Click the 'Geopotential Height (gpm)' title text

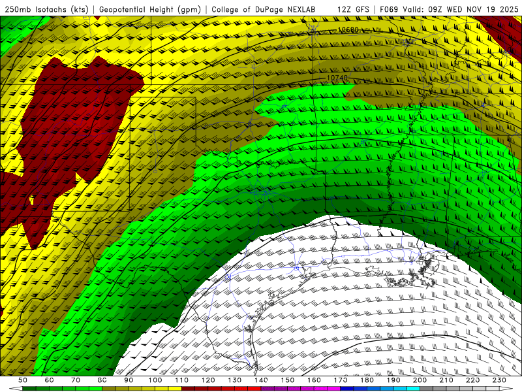(150, 9)
